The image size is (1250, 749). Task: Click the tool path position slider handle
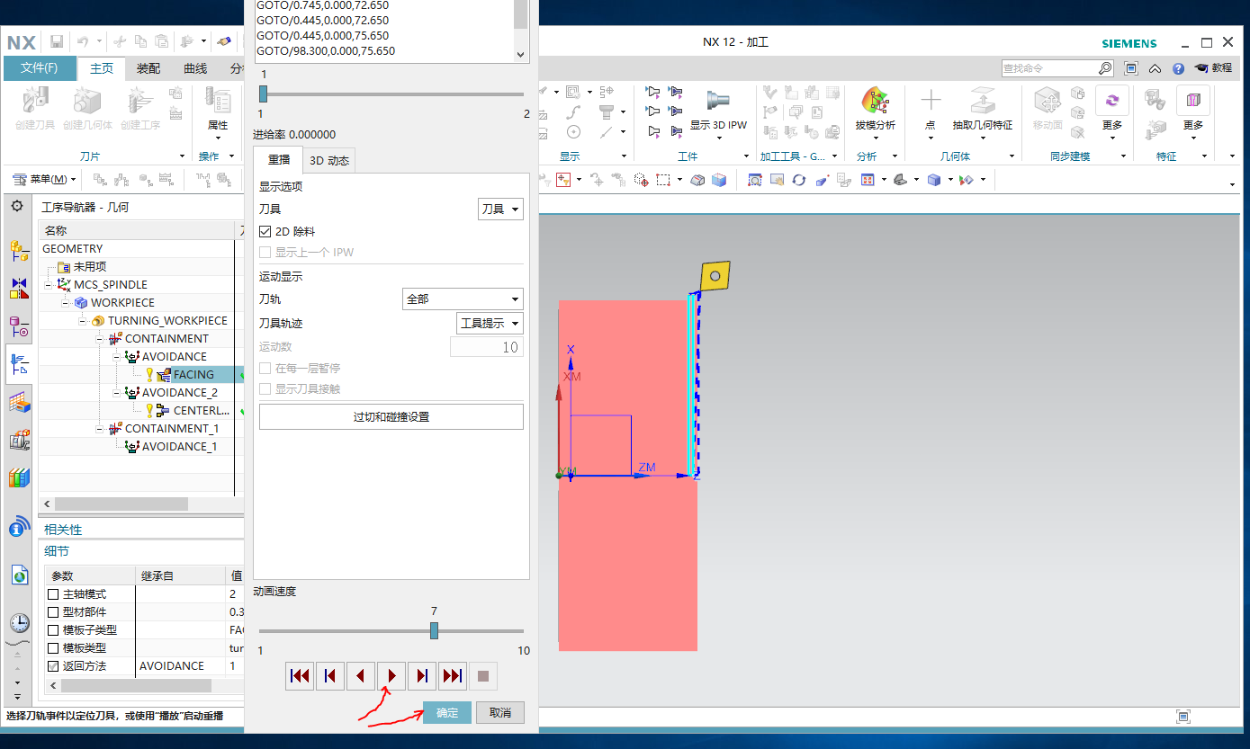[x=263, y=94]
